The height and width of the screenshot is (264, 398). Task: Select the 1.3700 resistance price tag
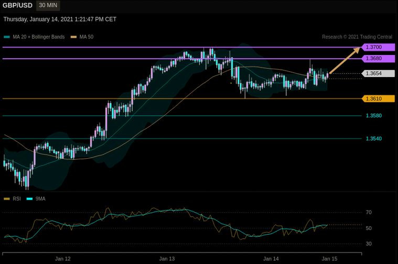coord(378,47)
